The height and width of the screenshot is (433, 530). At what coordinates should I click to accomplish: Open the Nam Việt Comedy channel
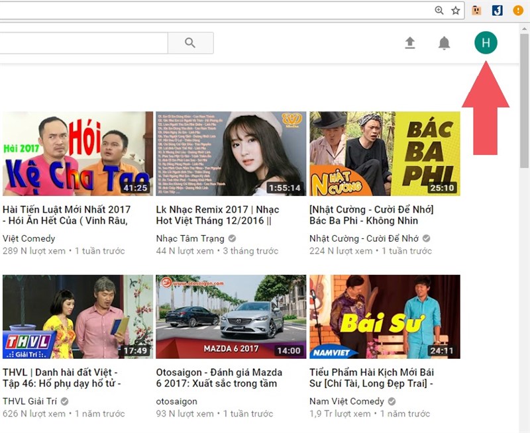[x=346, y=401]
